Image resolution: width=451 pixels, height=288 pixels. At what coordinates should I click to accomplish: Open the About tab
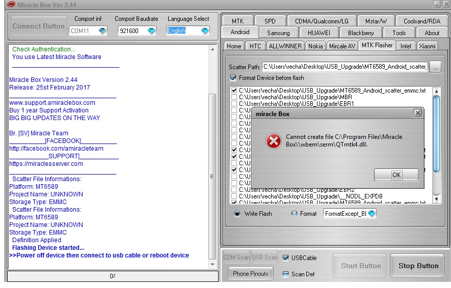point(432,33)
